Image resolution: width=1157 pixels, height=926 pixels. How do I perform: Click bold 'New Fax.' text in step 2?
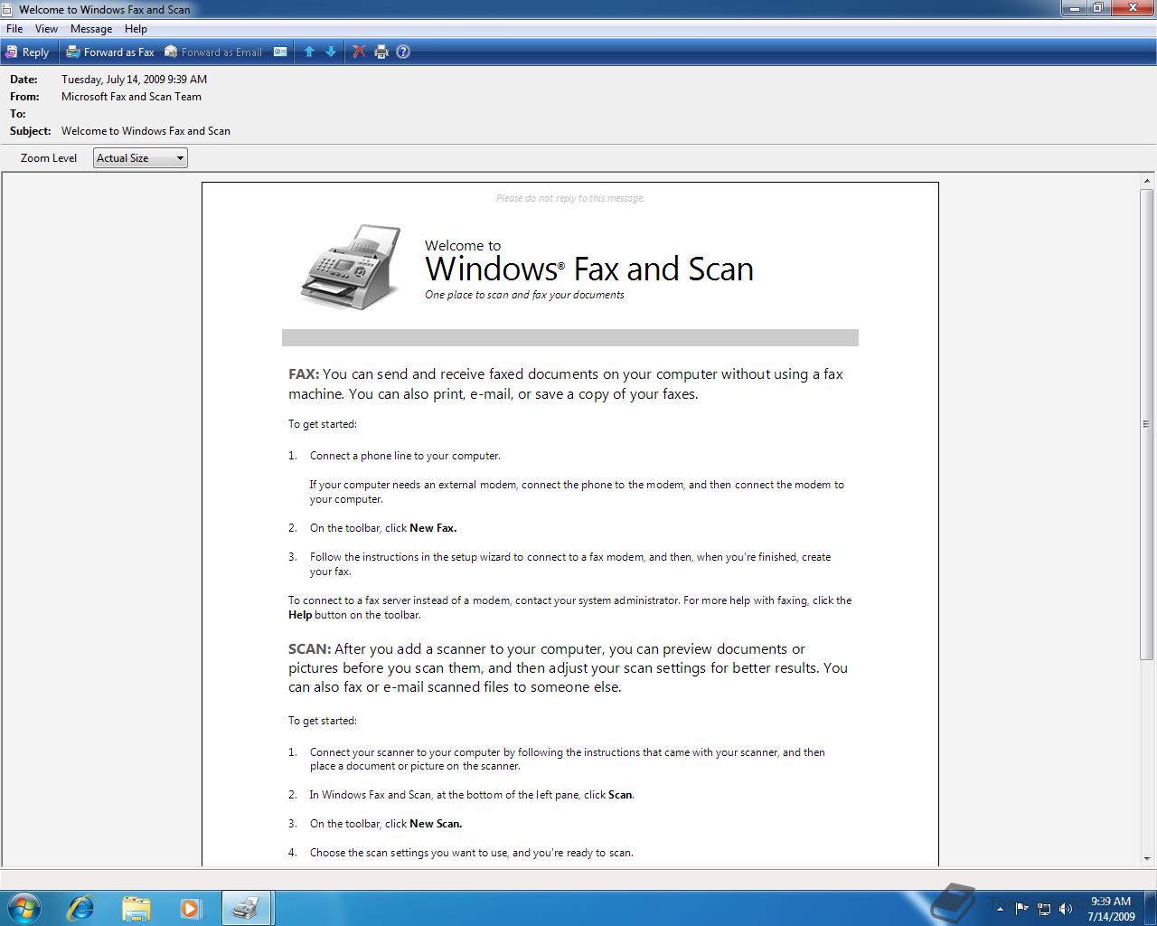point(433,528)
